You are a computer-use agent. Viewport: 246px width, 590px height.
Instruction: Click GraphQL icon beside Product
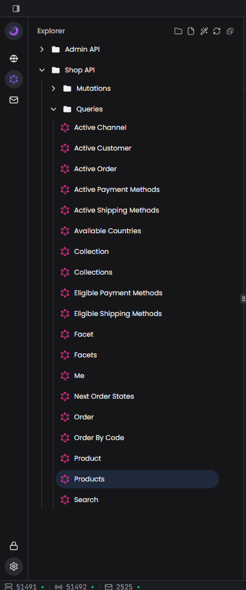coord(65,458)
